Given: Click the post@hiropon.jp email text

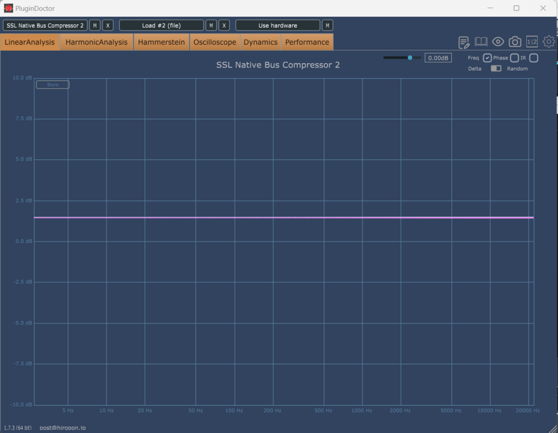Looking at the screenshot, I should click(x=63, y=428).
